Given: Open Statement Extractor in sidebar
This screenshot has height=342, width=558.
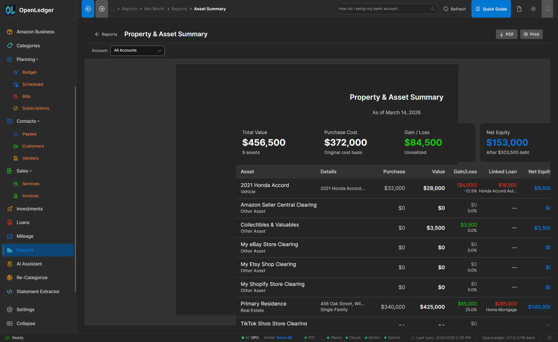Looking at the screenshot, I should [38, 291].
